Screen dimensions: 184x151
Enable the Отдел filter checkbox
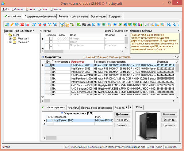(51, 42)
